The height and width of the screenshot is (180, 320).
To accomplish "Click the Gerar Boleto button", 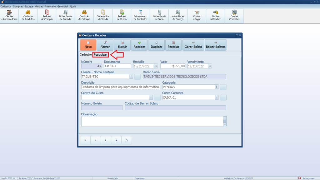I will coord(193,45).
